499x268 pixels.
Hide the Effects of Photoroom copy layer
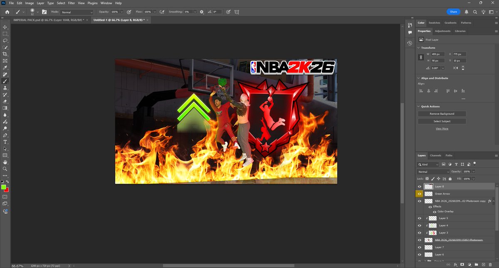[430, 207]
